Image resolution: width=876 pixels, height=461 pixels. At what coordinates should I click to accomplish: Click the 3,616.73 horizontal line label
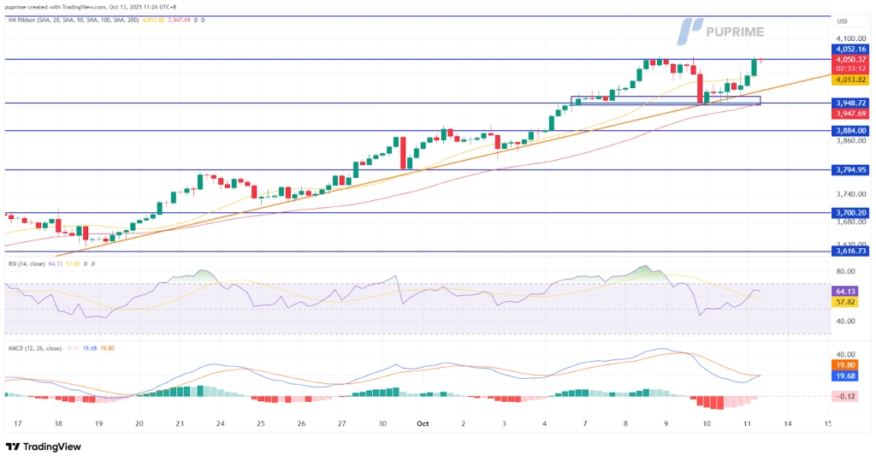(x=851, y=251)
